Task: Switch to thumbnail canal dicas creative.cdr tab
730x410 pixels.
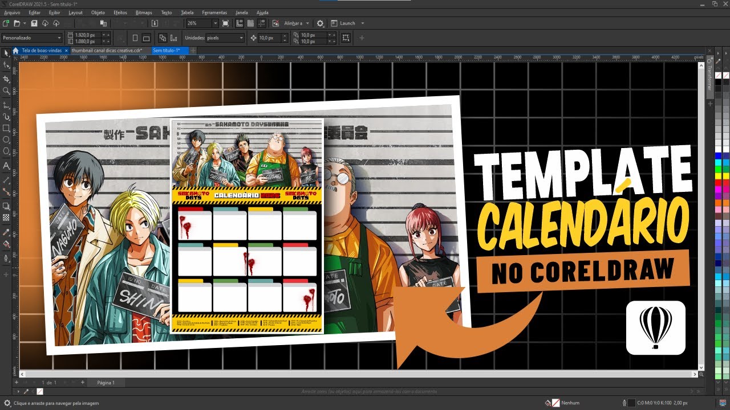Action: tap(107, 50)
